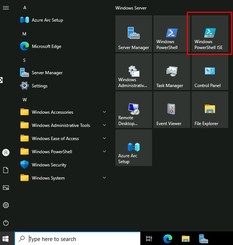This screenshot has height=245, width=233.
Task: Open the Windows Administrative Tools tile
Action: tap(134, 72)
